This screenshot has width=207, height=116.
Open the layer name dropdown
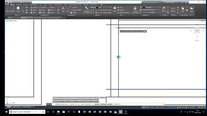click(x=104, y=7)
